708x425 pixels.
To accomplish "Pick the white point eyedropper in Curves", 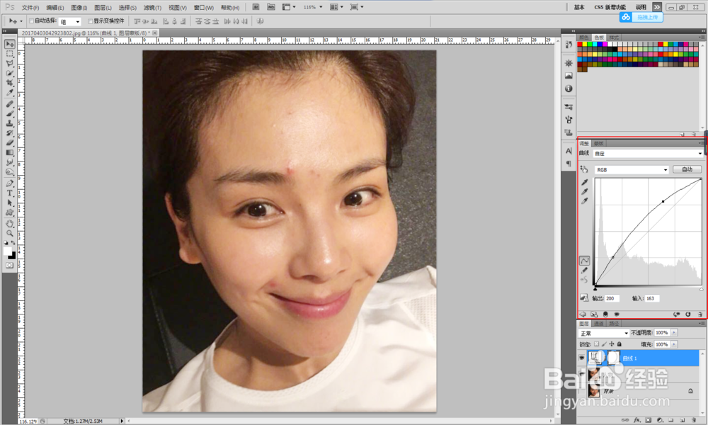I will (x=584, y=201).
